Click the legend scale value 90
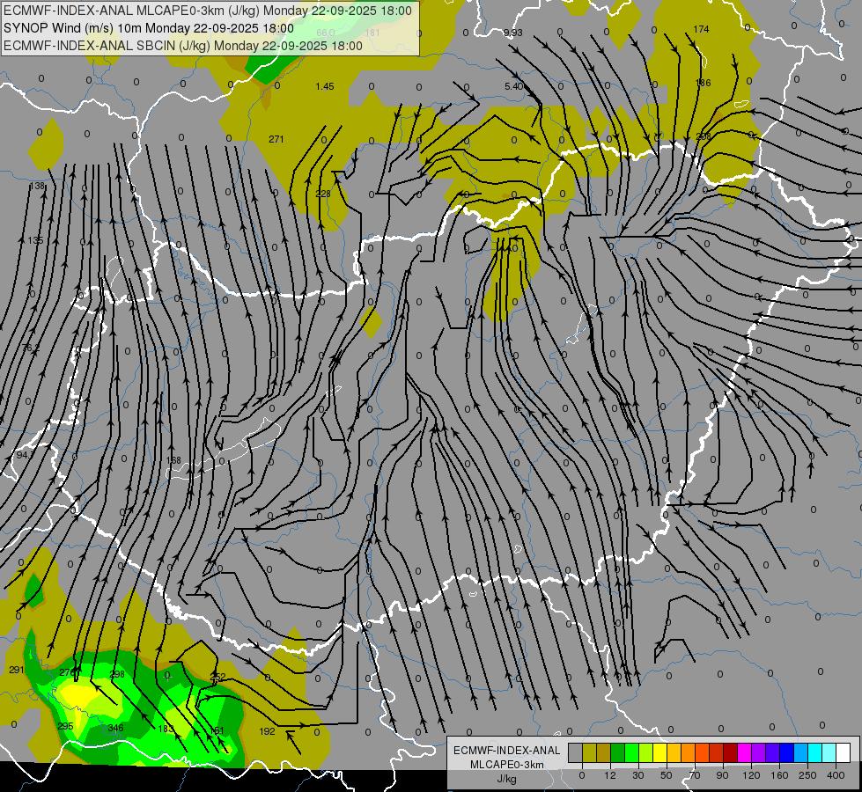Screen dimensions: 862x792 [722, 775]
